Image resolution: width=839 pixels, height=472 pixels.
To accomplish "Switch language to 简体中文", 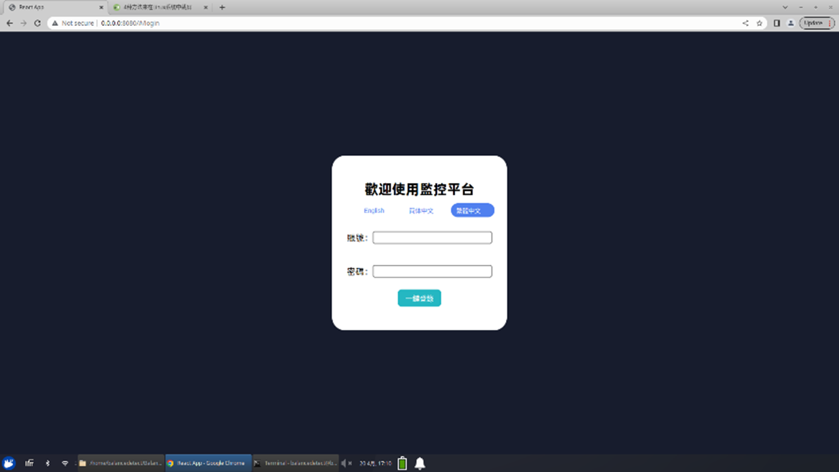I will (421, 210).
